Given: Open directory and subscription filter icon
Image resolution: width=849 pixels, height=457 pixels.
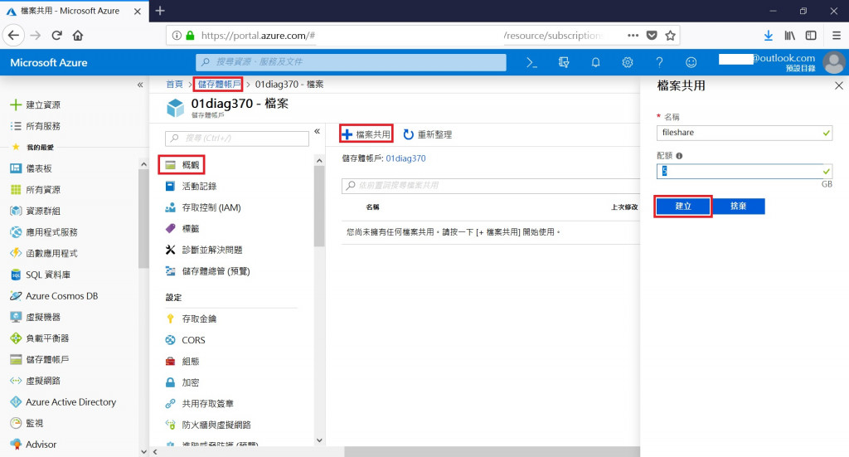Looking at the screenshot, I should [564, 63].
